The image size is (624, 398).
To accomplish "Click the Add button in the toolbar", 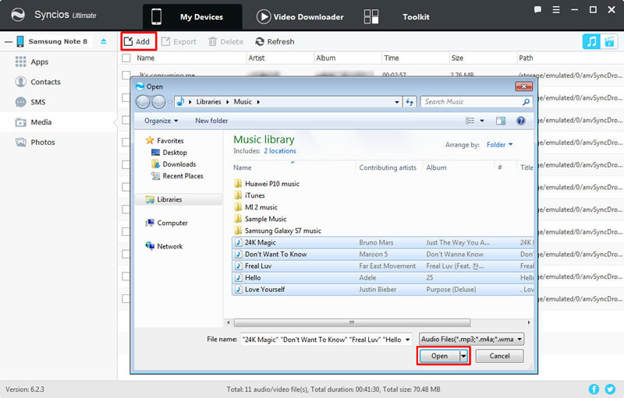I will click(x=137, y=41).
